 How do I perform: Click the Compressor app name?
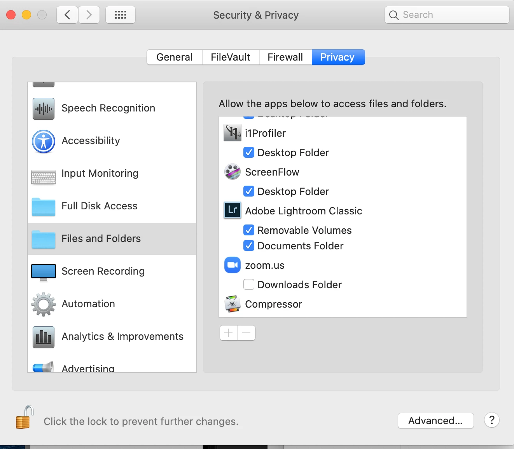point(274,304)
